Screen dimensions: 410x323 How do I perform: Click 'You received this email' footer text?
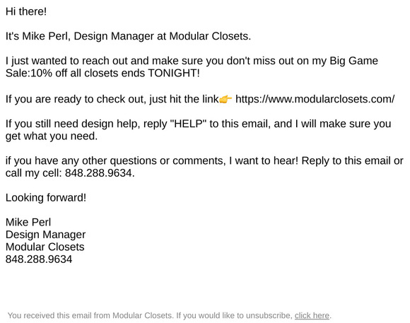(50, 315)
